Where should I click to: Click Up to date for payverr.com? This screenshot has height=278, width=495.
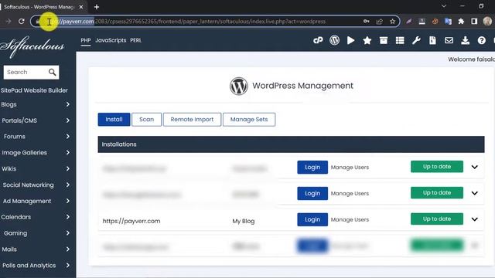pyautogui.click(x=437, y=219)
